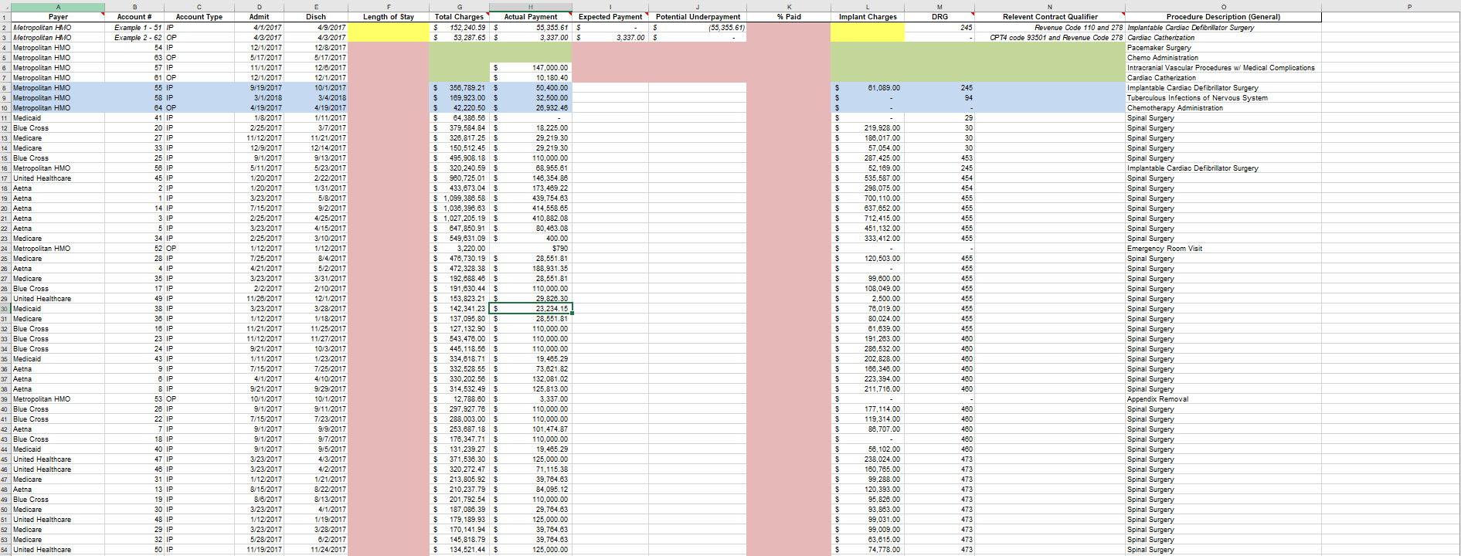
Task: Select the 1,099,386.58 total charges cell
Action: click(459, 198)
